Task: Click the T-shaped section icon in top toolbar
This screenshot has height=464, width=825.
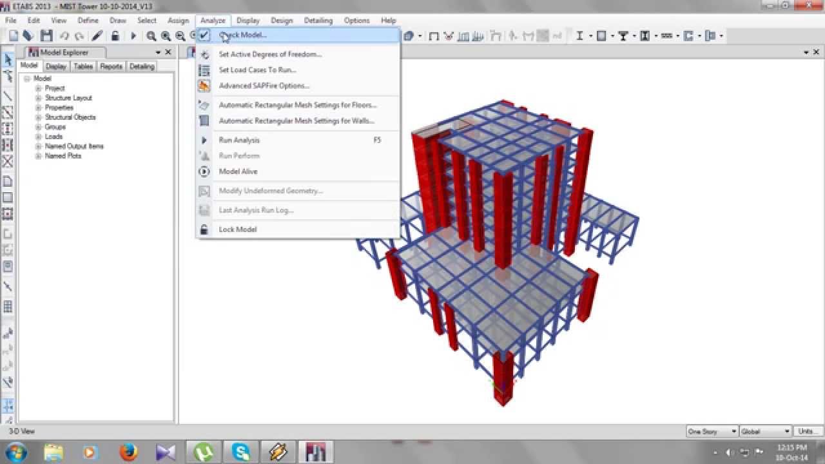Action: tap(623, 36)
